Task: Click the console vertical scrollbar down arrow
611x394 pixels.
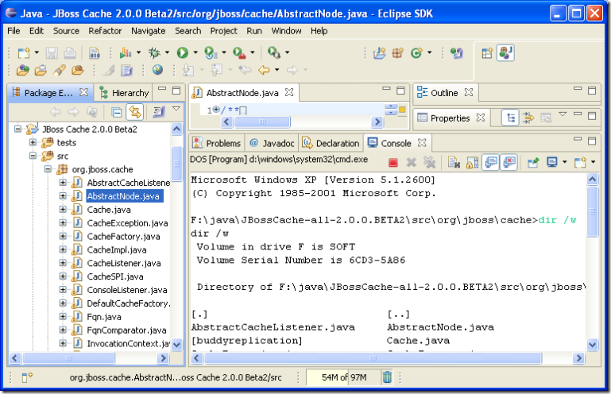Action: [x=592, y=344]
